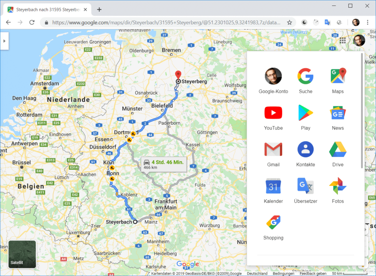
Task: Click the Amsterdam city label on map
Action: [x=44, y=84]
